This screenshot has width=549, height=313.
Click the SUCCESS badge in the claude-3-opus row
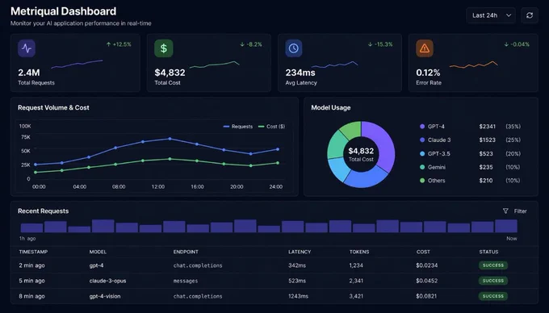pos(493,281)
